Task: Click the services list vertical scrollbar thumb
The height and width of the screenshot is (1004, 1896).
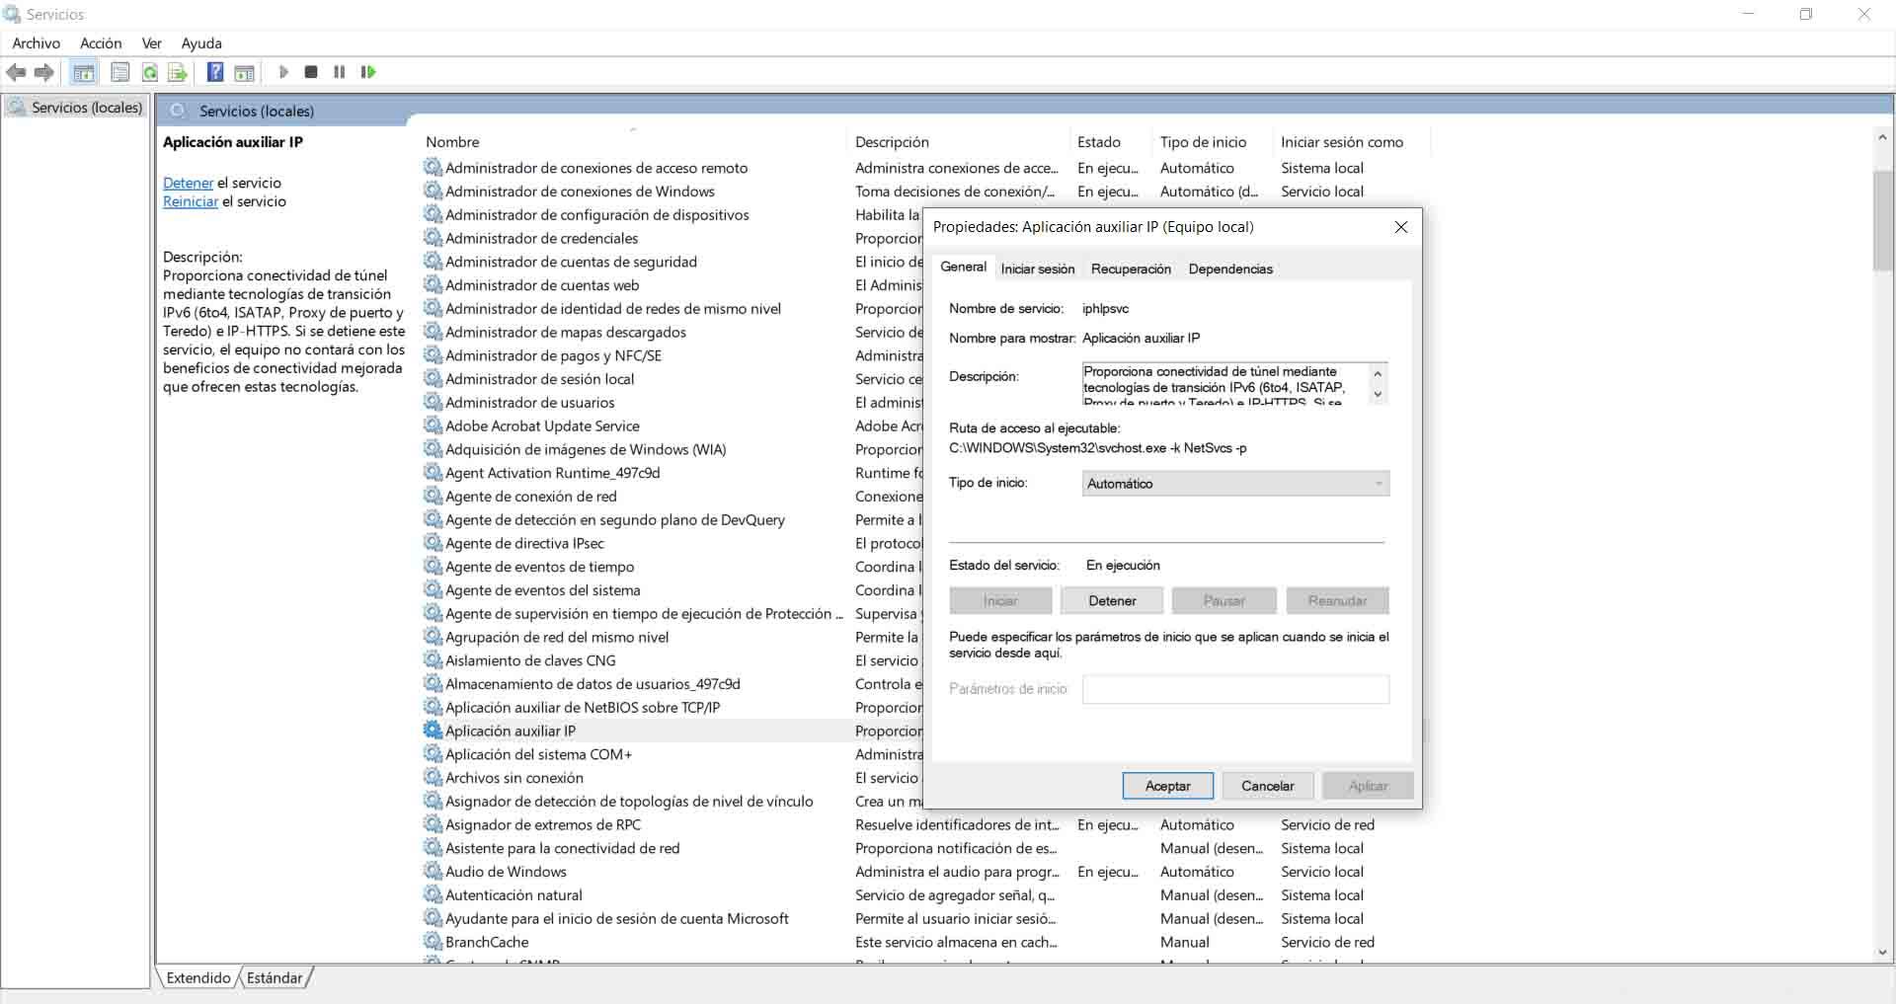Action: point(1882,221)
